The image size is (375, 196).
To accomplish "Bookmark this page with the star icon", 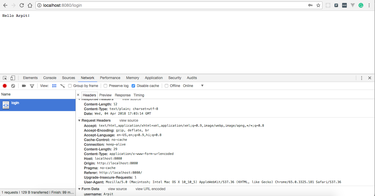I will [x=318, y=5].
